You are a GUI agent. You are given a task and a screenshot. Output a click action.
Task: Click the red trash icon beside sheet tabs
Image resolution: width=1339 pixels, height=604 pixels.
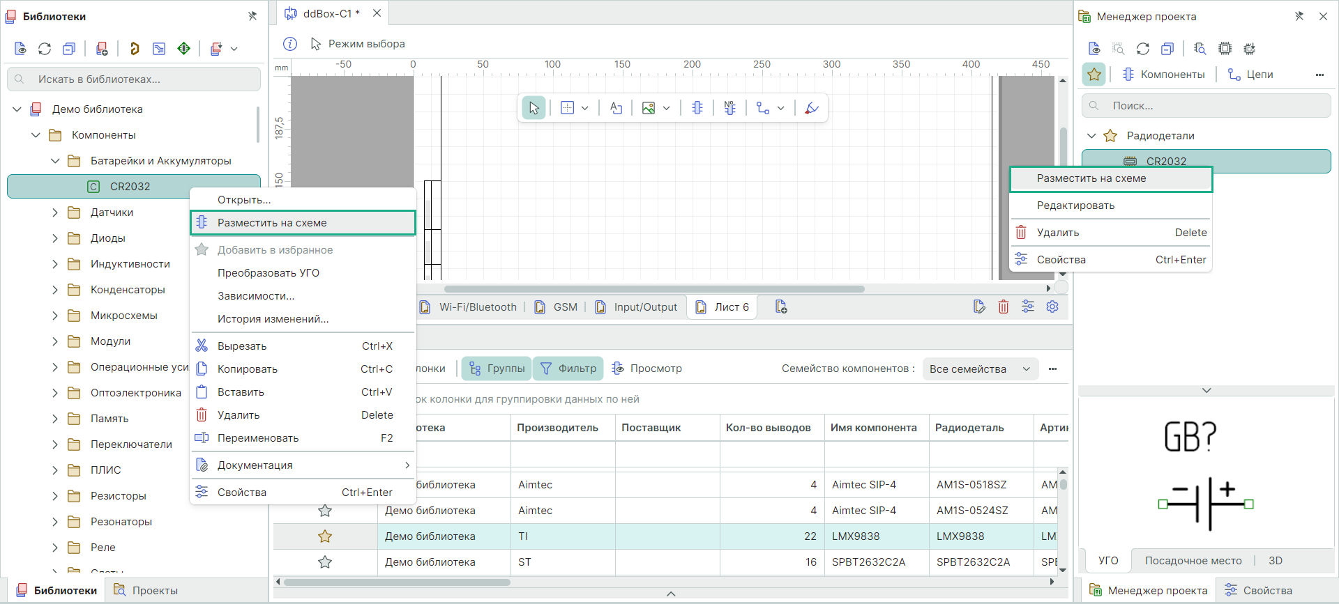tap(1003, 307)
